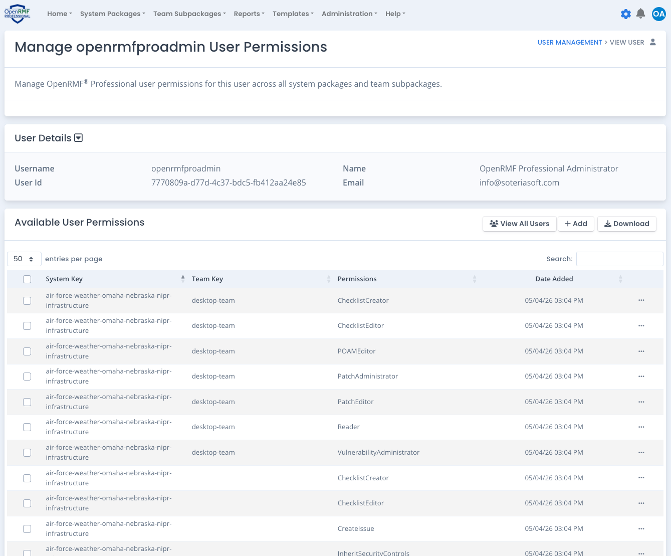
Task: Check the desktop-team ChecklistCreator row checkbox
Action: [x=27, y=301]
